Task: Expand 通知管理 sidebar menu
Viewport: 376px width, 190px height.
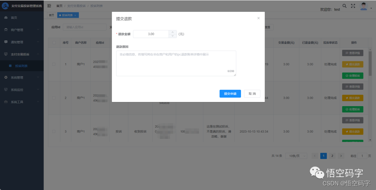Action: click(x=22, y=42)
